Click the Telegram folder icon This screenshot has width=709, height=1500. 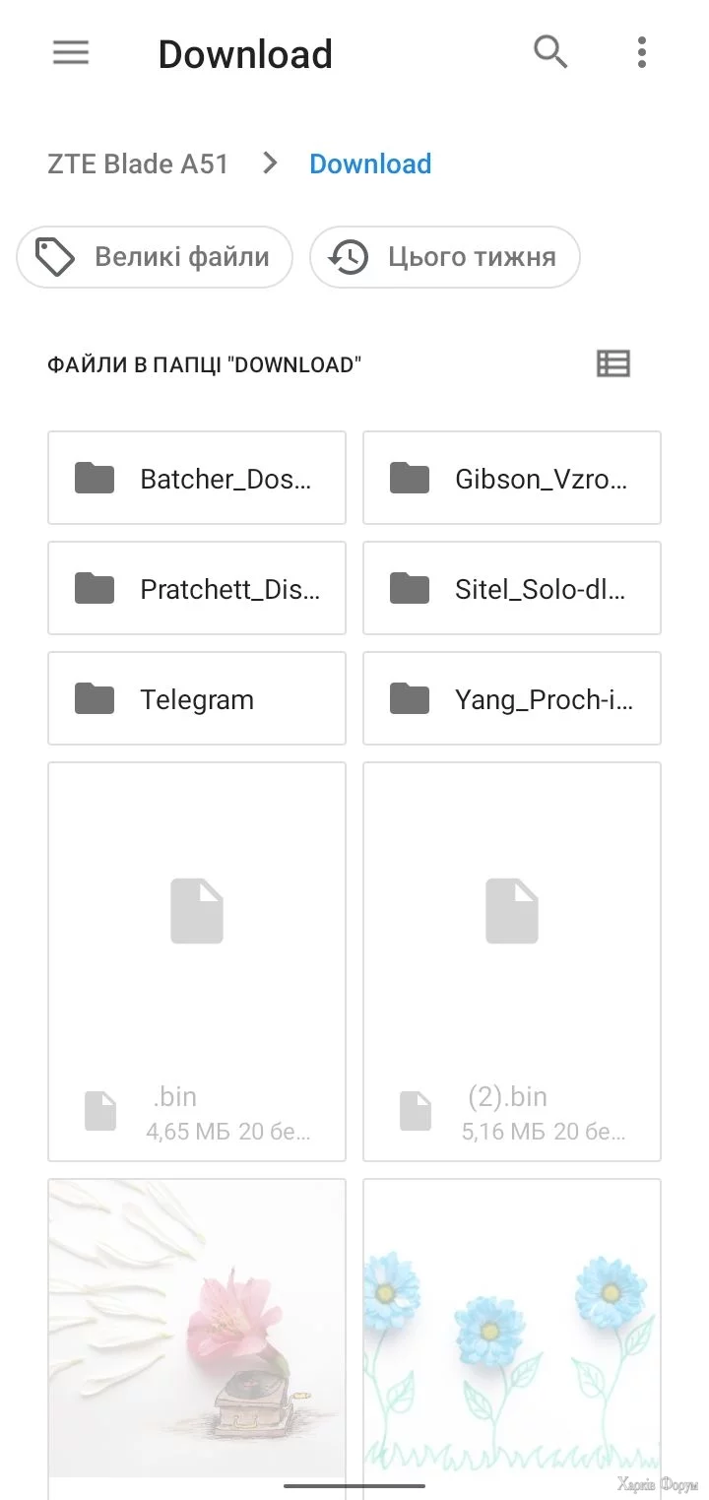pyautogui.click(x=95, y=699)
